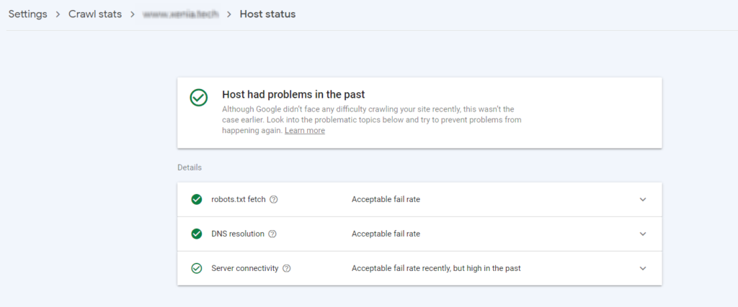Expand the Server connectivity row chevron
The width and height of the screenshot is (738, 307).
[x=643, y=268]
